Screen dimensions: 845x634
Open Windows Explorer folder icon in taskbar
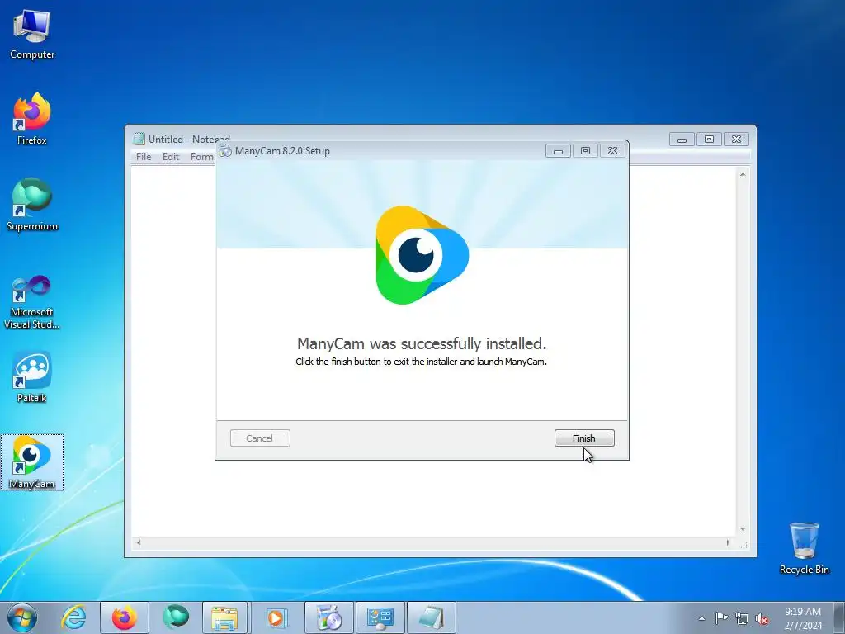point(224,617)
